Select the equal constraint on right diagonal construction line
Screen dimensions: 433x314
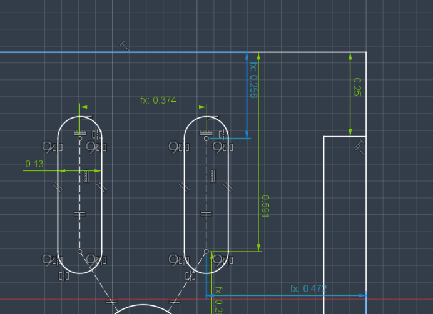(x=174, y=302)
